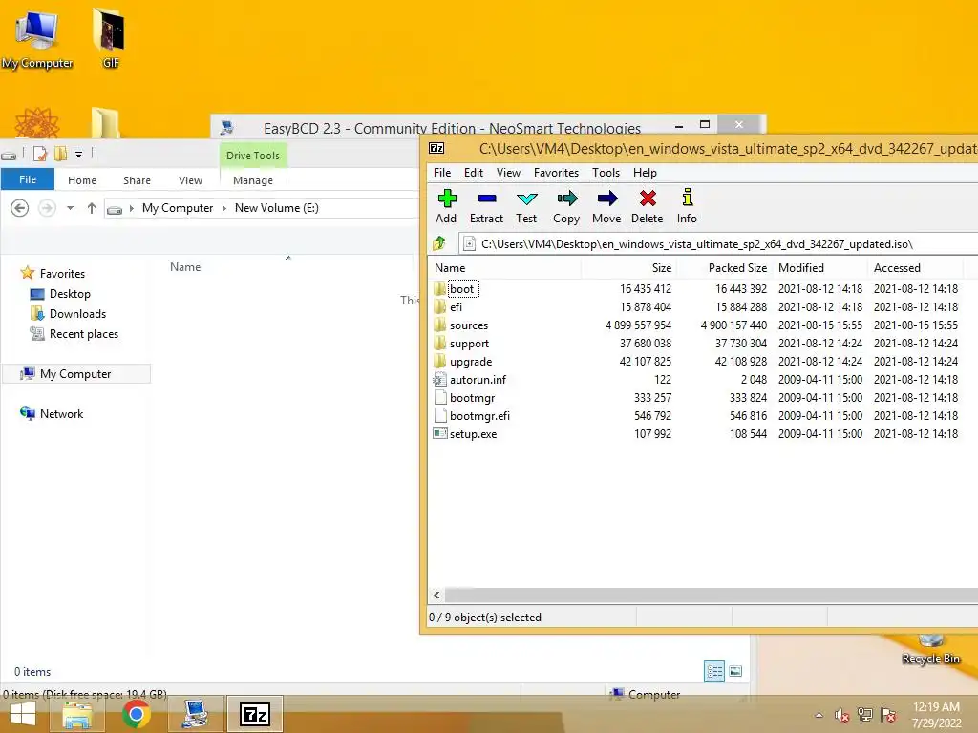978x733 pixels.
Task: Switch to EasyBCD taskbar item
Action: click(195, 714)
